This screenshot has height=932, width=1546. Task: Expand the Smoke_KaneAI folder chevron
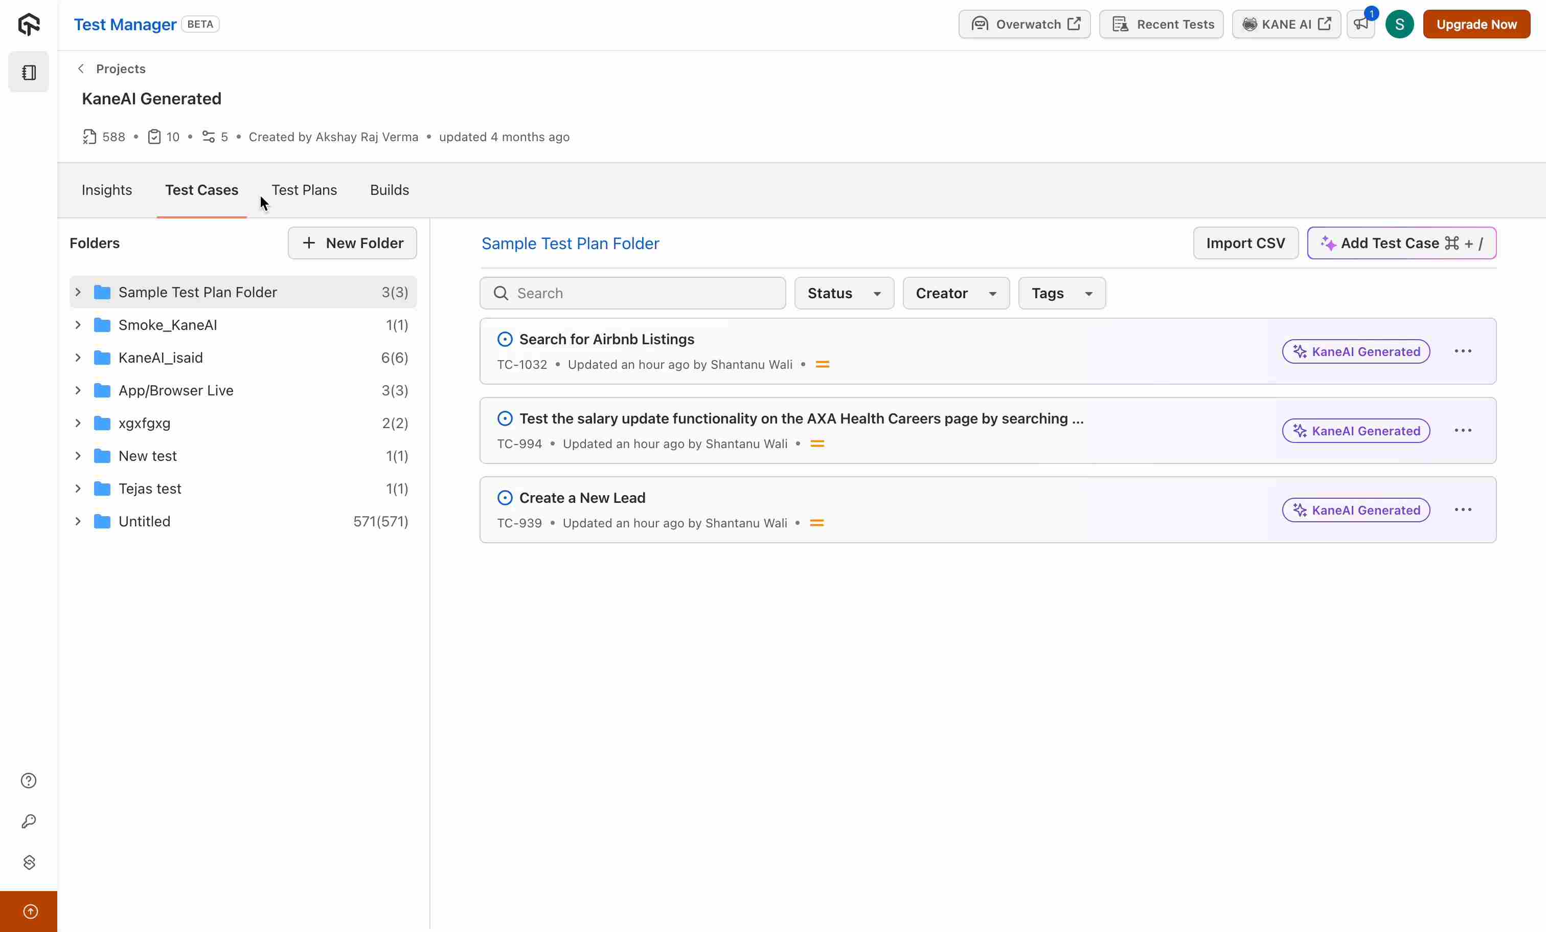pyautogui.click(x=78, y=325)
